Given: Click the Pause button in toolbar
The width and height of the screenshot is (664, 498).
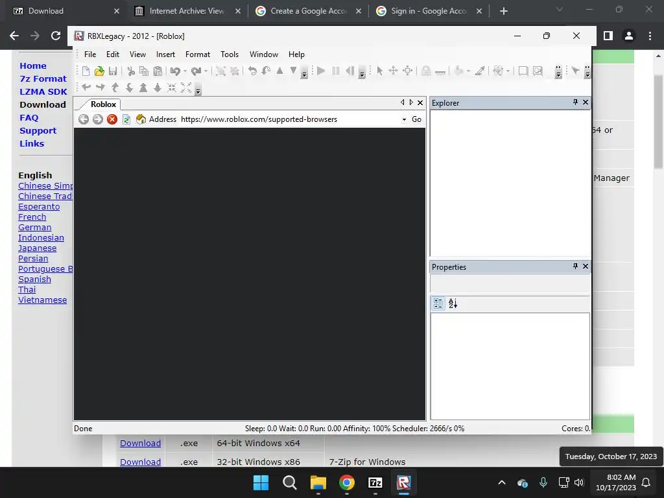Looking at the screenshot, I should [x=336, y=71].
